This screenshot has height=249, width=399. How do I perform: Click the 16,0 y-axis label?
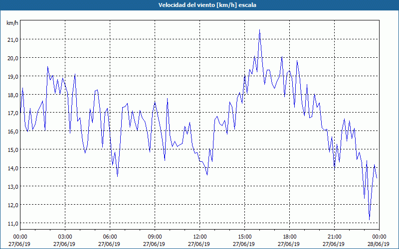13,131
